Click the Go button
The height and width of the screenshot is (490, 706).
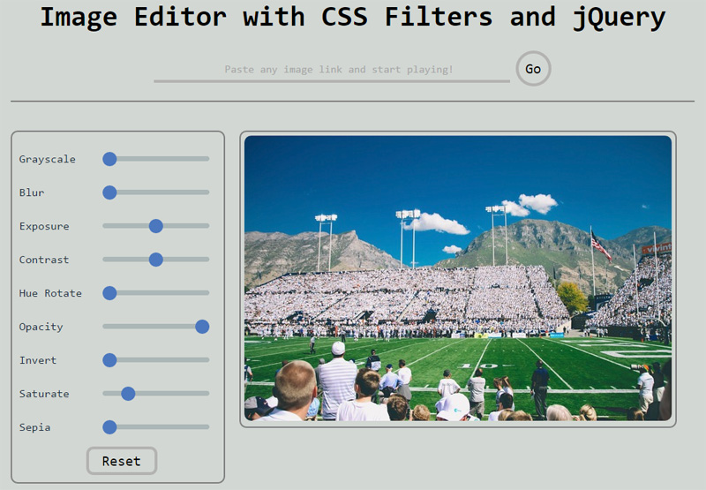[533, 69]
